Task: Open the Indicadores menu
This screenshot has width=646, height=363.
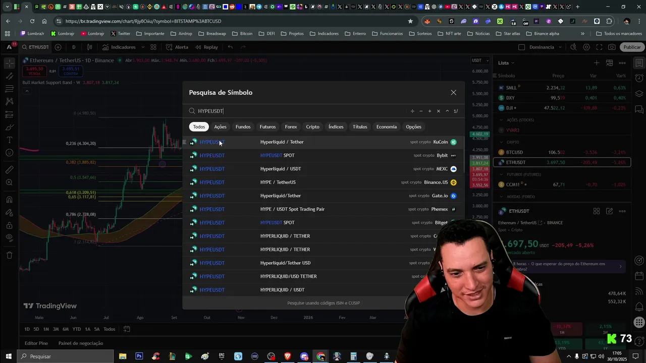Action: [119, 47]
